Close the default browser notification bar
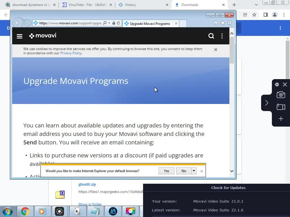Screen dimensions: 290x217 (202, 171)
